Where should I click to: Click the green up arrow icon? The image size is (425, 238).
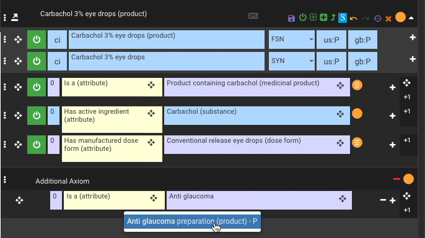(x=333, y=17)
